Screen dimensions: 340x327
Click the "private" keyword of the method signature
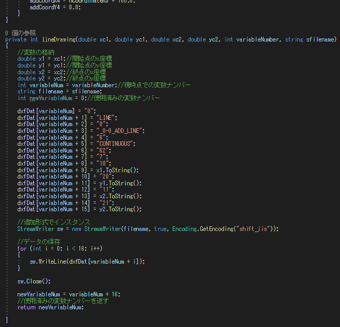16,39
